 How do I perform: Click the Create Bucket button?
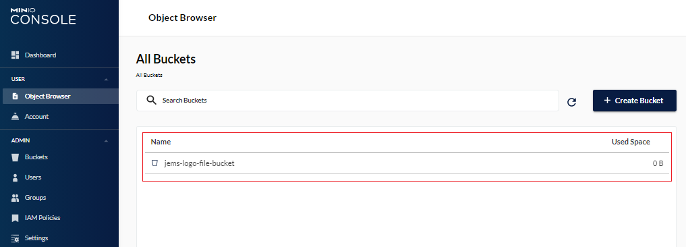(634, 101)
